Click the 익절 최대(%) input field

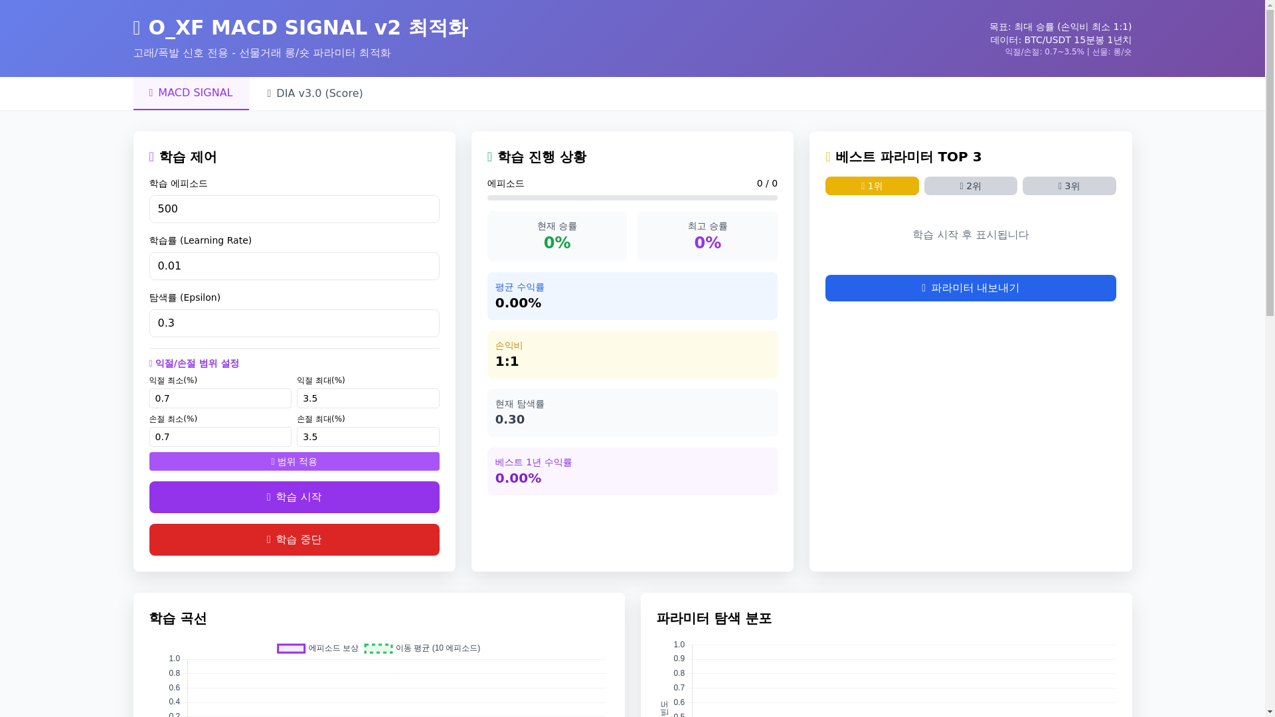tap(368, 398)
